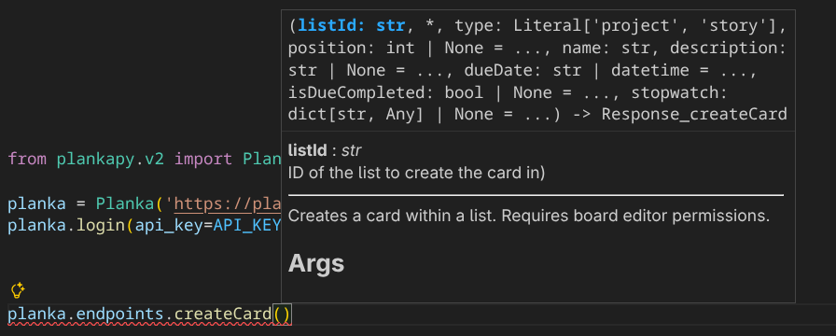Image resolution: width=836 pixels, height=336 pixels.
Task: Click 'endpoints' in planka.endpoints.createCard
Action: click(x=120, y=315)
